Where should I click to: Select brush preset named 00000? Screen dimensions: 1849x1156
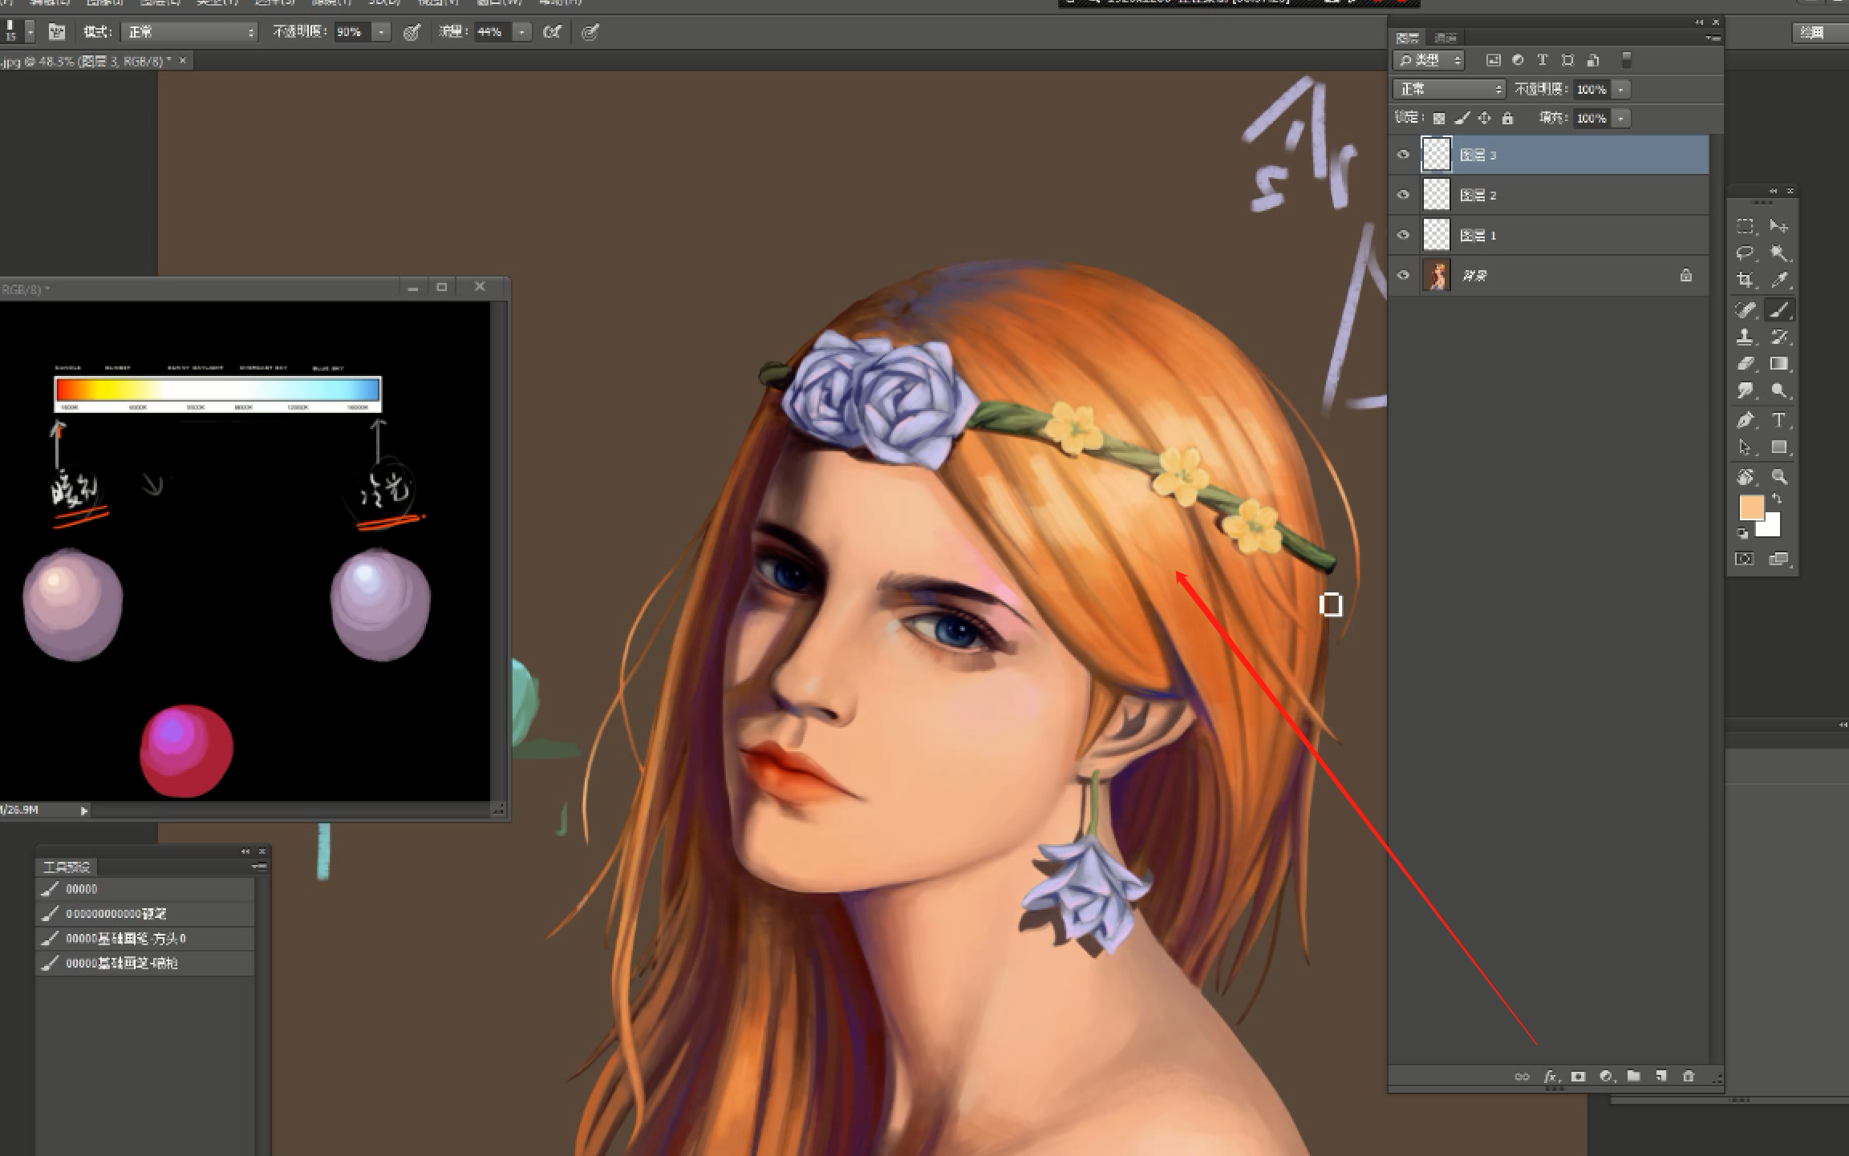[81, 889]
